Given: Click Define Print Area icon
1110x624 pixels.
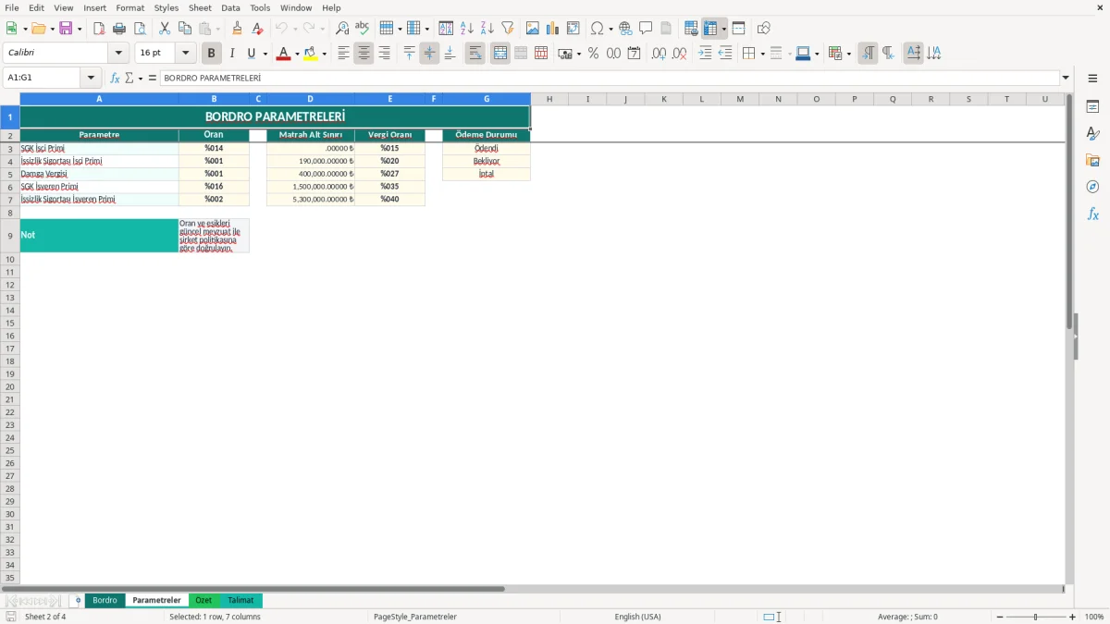Looking at the screenshot, I should (691, 29).
